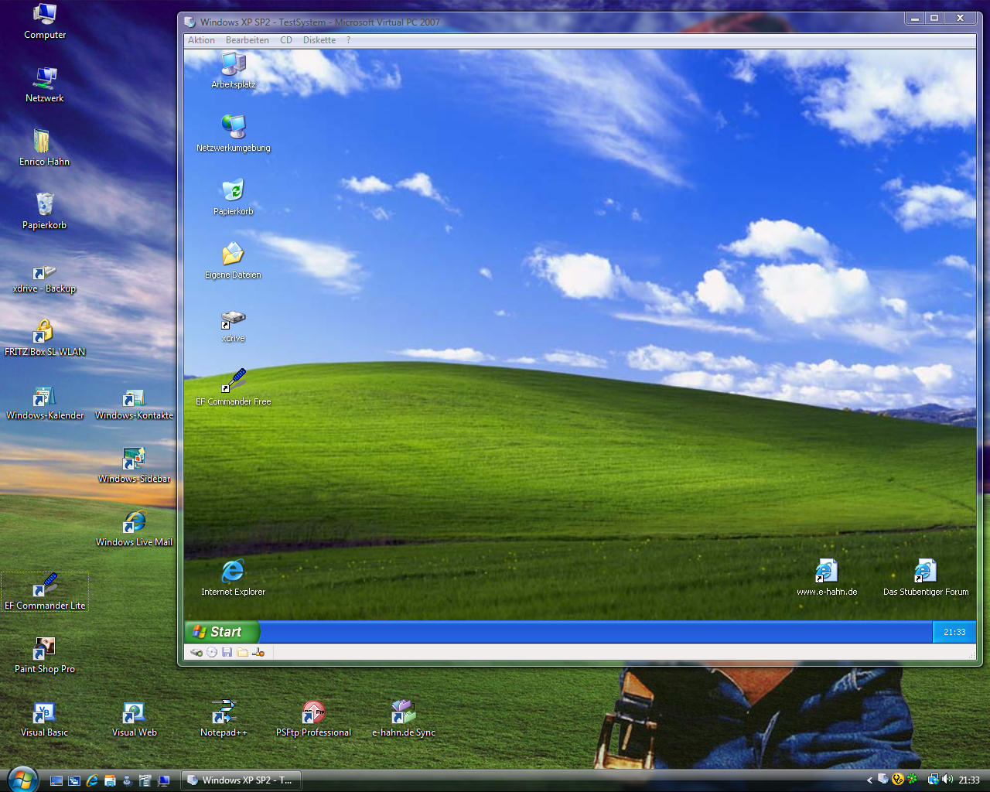Screen dimensions: 990x792
Task: Click the hard disk activity icon in Virtual PC status bar
Action: tap(196, 652)
